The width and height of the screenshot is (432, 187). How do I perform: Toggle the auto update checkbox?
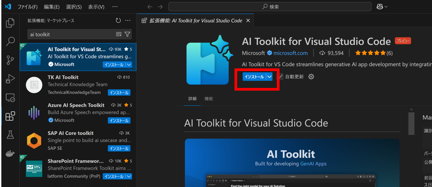pos(280,77)
